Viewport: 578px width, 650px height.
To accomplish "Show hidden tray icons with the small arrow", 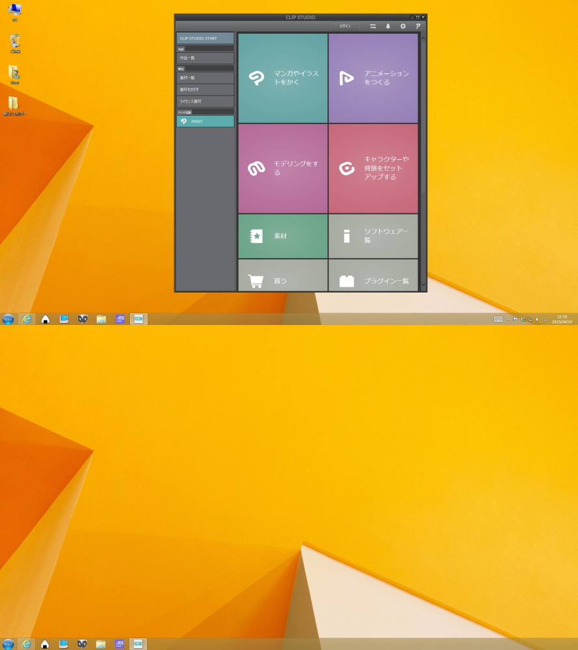I will coord(508,319).
